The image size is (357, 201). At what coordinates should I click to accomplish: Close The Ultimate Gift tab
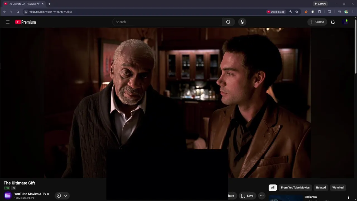43,4
